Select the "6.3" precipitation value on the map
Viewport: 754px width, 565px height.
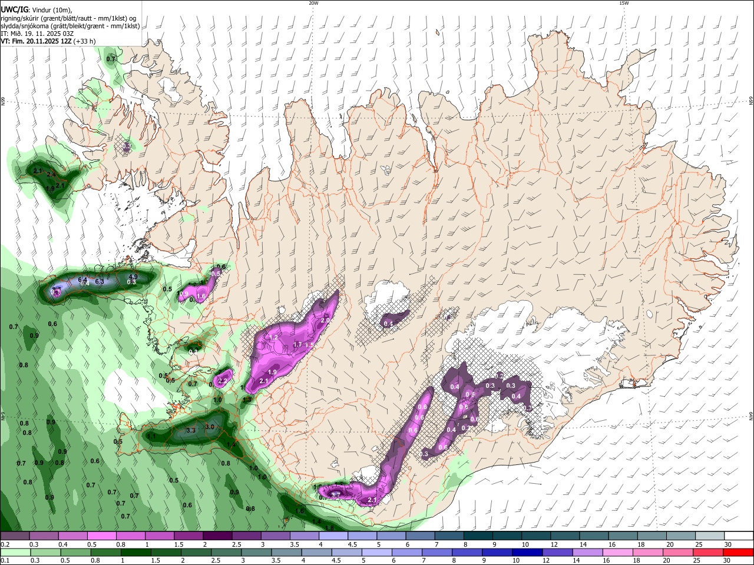click(x=100, y=281)
